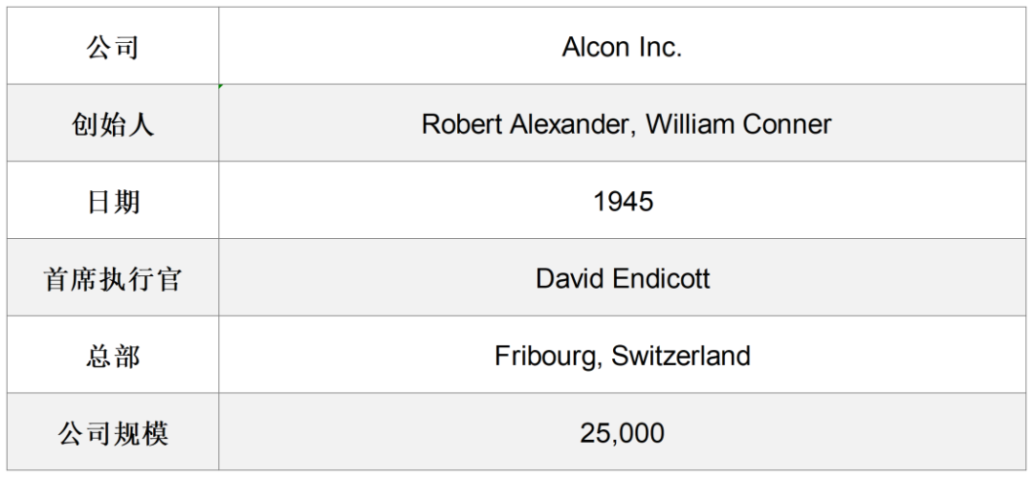Click the Fribourg, Switzerland cell
Image resolution: width=1033 pixels, height=478 pixels.
point(622,355)
